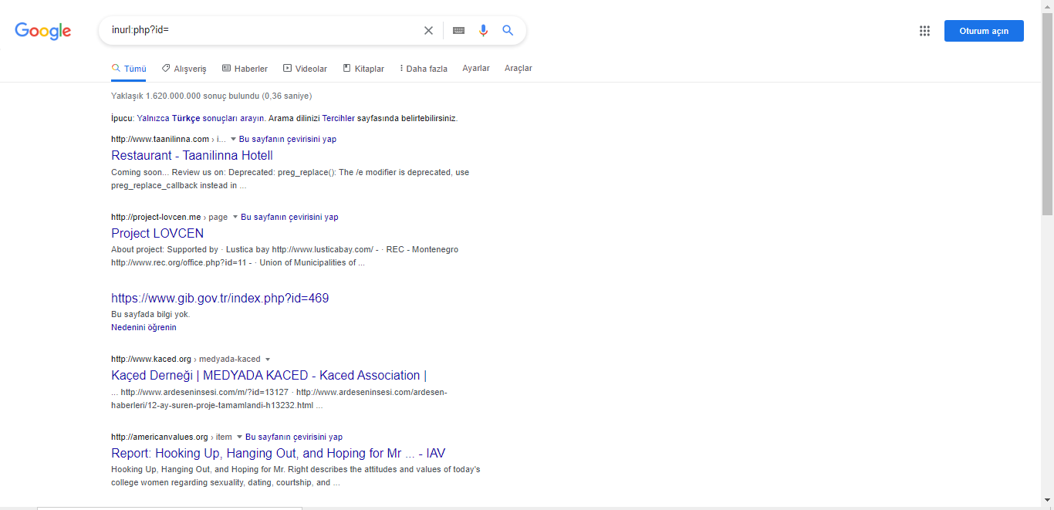Click the http://www.taanilinna.com URL text
This screenshot has width=1054, height=510.
coord(160,140)
